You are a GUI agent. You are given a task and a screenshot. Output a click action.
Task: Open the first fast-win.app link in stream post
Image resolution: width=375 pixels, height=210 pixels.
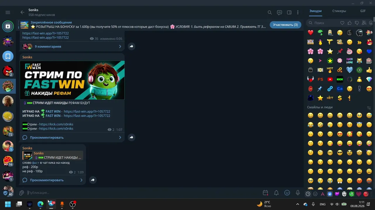[87, 111]
